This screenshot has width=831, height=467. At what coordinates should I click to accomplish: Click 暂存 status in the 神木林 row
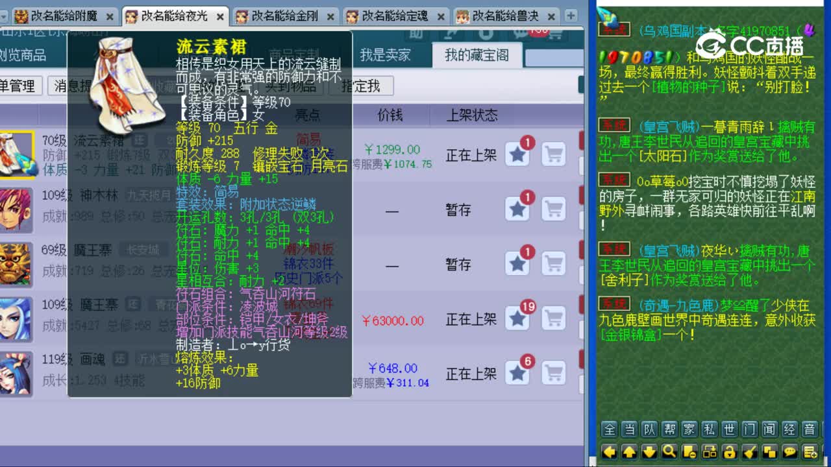pos(458,210)
